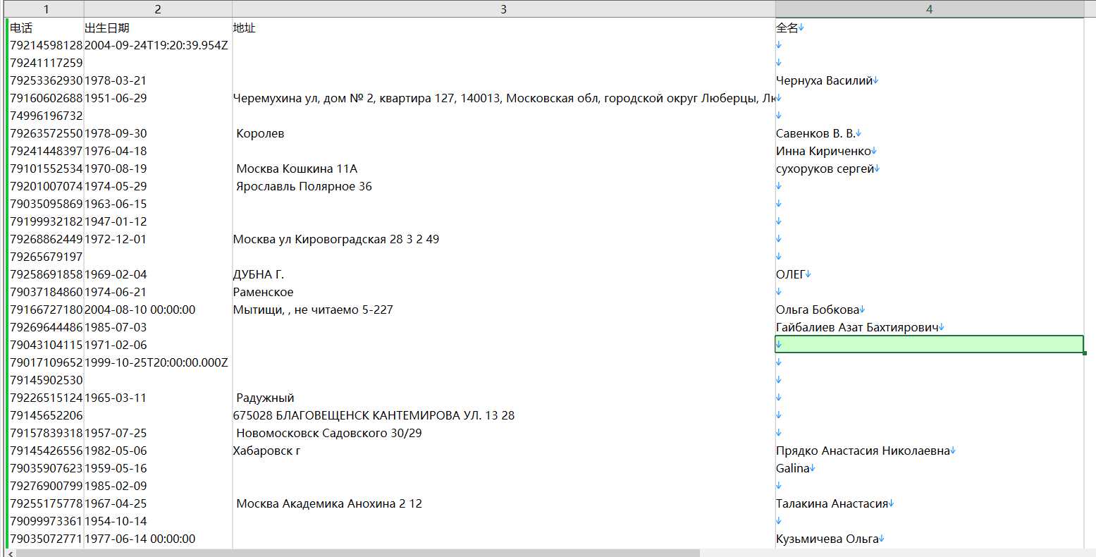Select name cell Савенков В. В.

(929, 133)
